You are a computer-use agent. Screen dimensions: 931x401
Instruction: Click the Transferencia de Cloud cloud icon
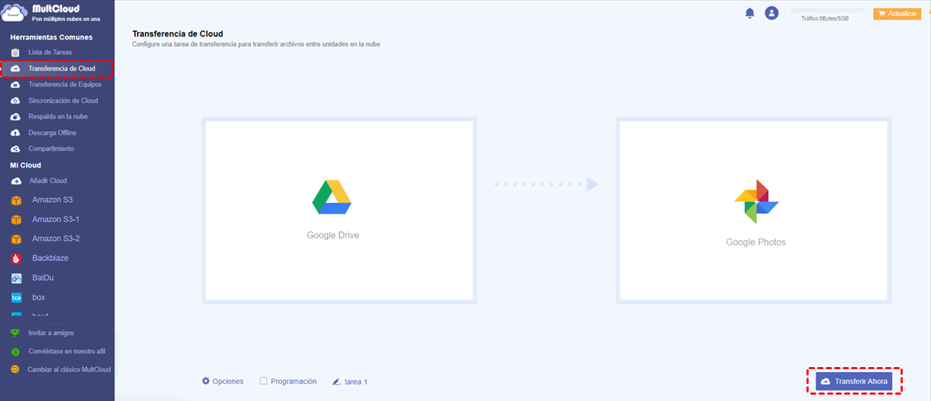tap(16, 69)
